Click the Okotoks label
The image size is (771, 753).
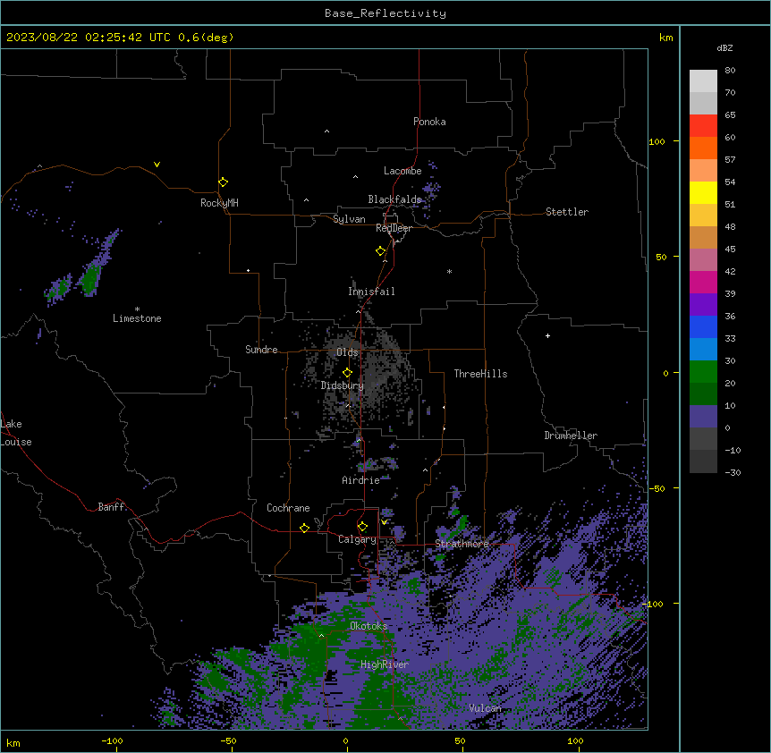pos(369,626)
